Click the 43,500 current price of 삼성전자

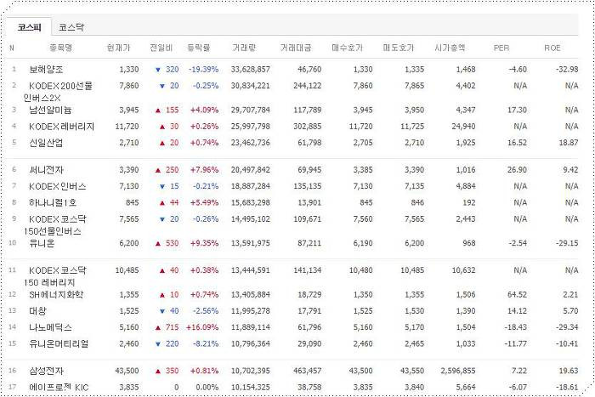click(127, 371)
